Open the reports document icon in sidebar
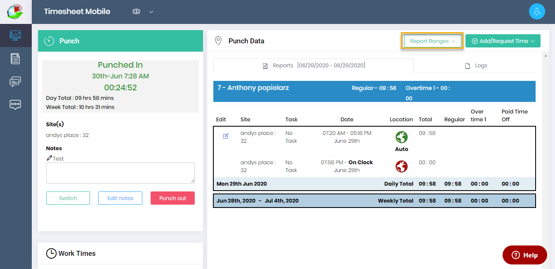 click(15, 59)
